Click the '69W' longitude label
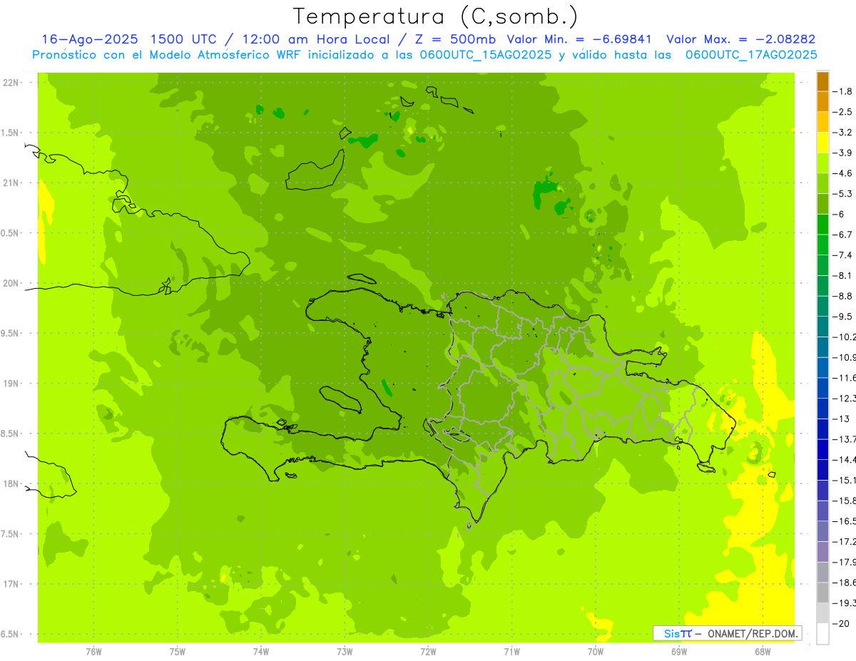Screen dimensions: 856x661 [679, 651]
